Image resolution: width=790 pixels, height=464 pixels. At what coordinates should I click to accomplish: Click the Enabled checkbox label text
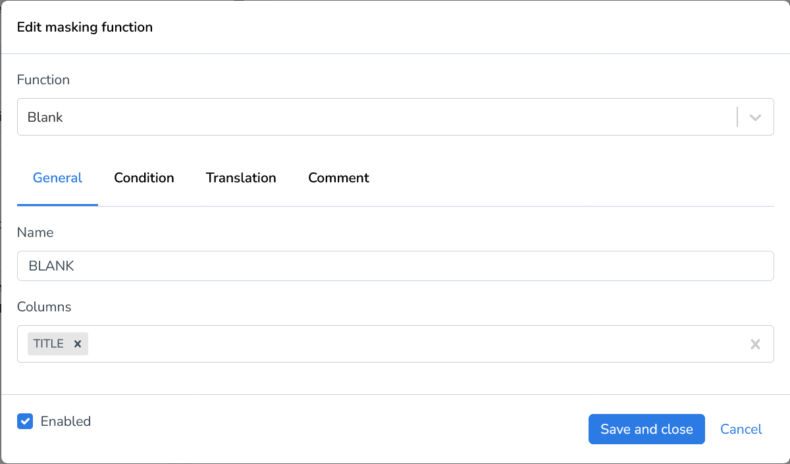(65, 421)
